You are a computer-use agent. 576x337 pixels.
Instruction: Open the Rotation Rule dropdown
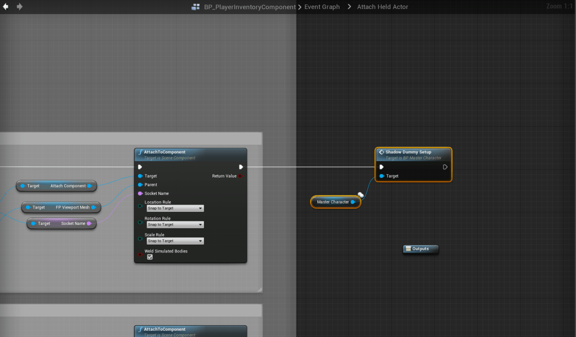(x=175, y=225)
